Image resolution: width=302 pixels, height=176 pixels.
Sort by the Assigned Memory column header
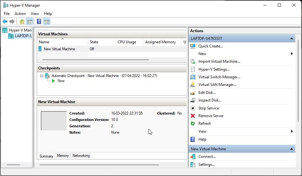click(162, 42)
